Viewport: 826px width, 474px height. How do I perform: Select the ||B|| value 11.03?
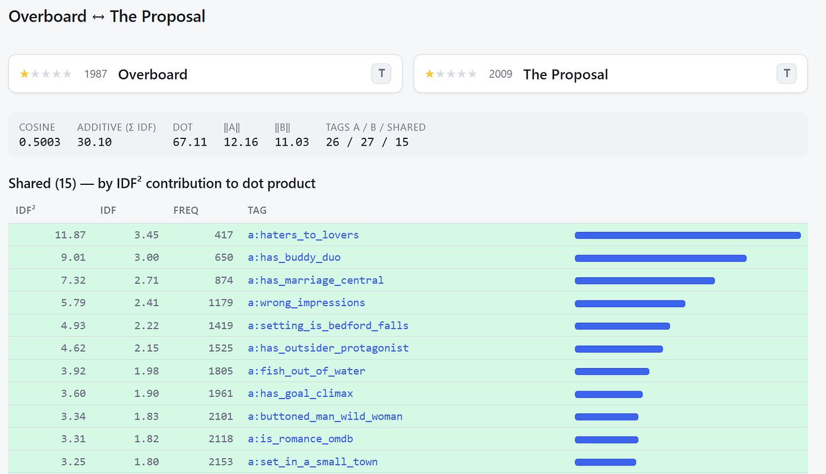pos(292,142)
